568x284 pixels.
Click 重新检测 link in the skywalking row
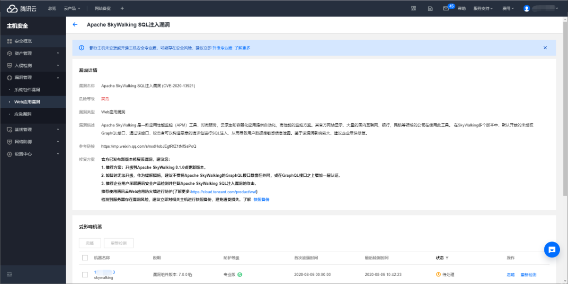pos(528,275)
